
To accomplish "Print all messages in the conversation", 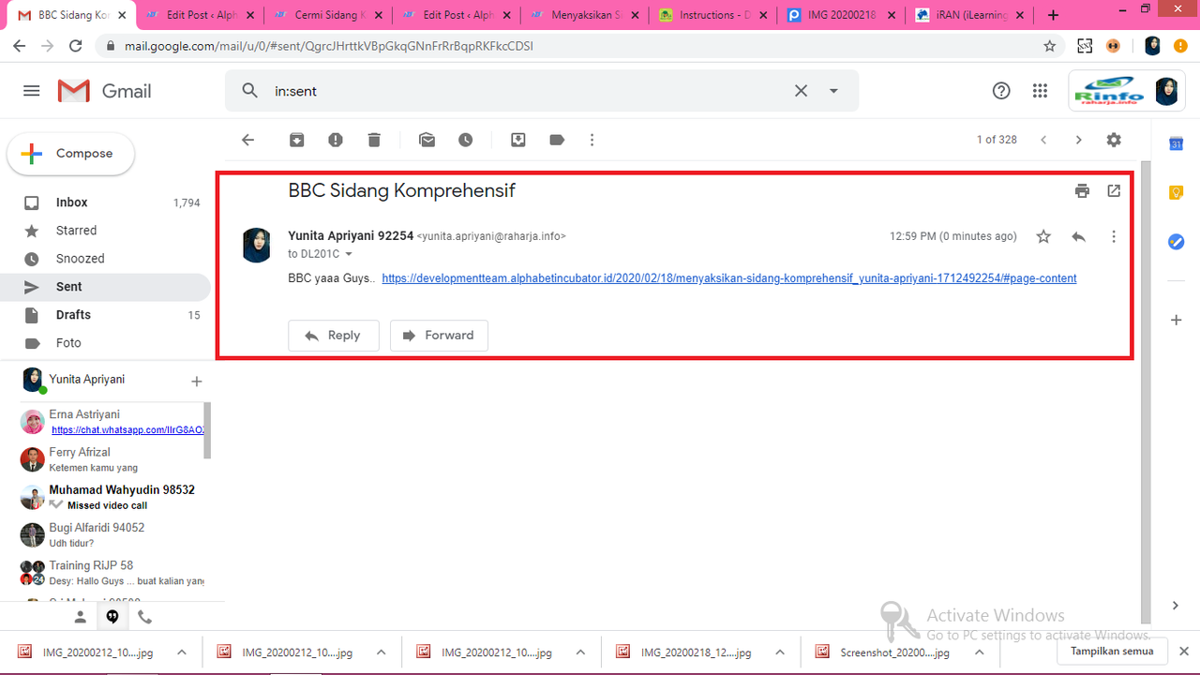I will click(x=1083, y=191).
